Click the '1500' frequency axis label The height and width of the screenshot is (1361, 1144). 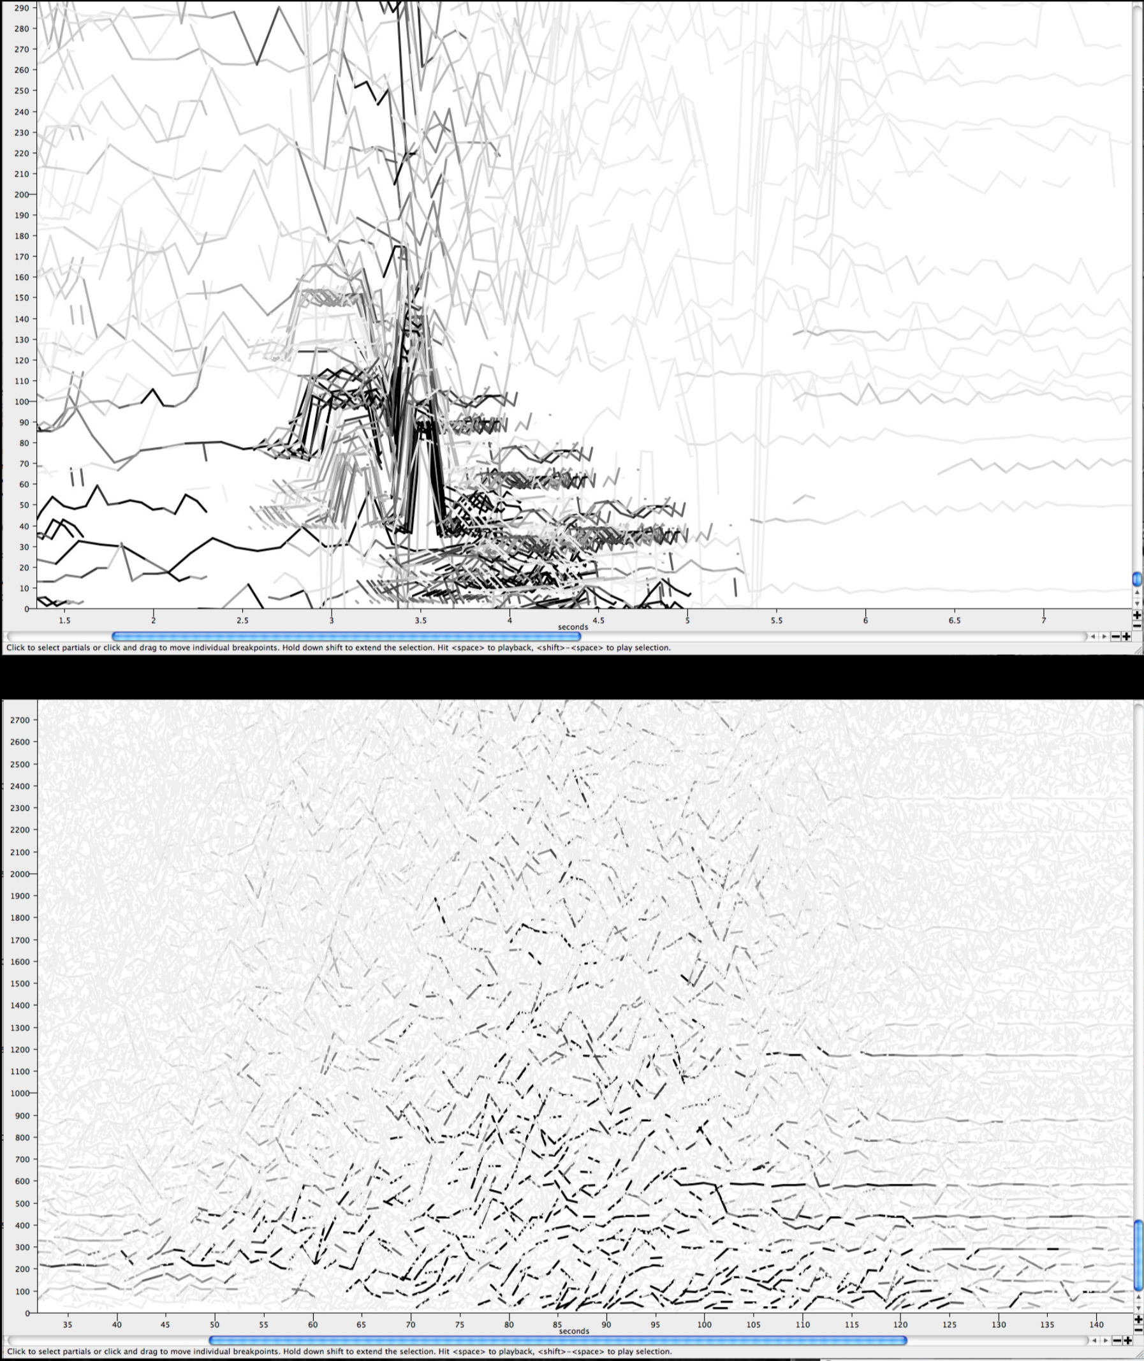(20, 983)
